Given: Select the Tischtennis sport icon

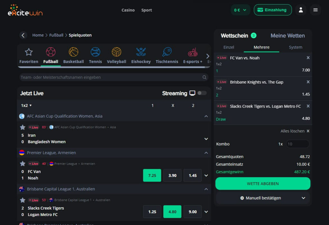Looking at the screenshot, I should [x=167, y=56].
